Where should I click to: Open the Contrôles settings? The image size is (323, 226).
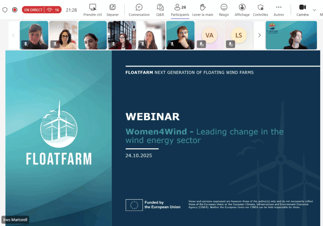tap(260, 10)
